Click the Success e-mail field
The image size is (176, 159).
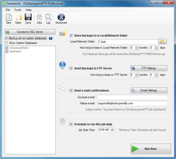[132, 97]
